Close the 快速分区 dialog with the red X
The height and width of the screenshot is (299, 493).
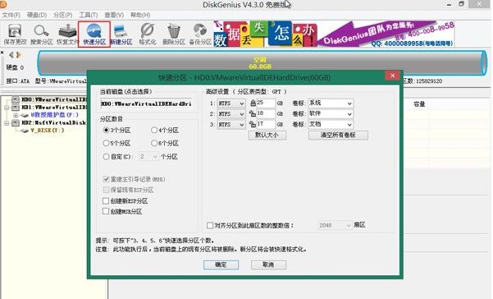point(392,76)
